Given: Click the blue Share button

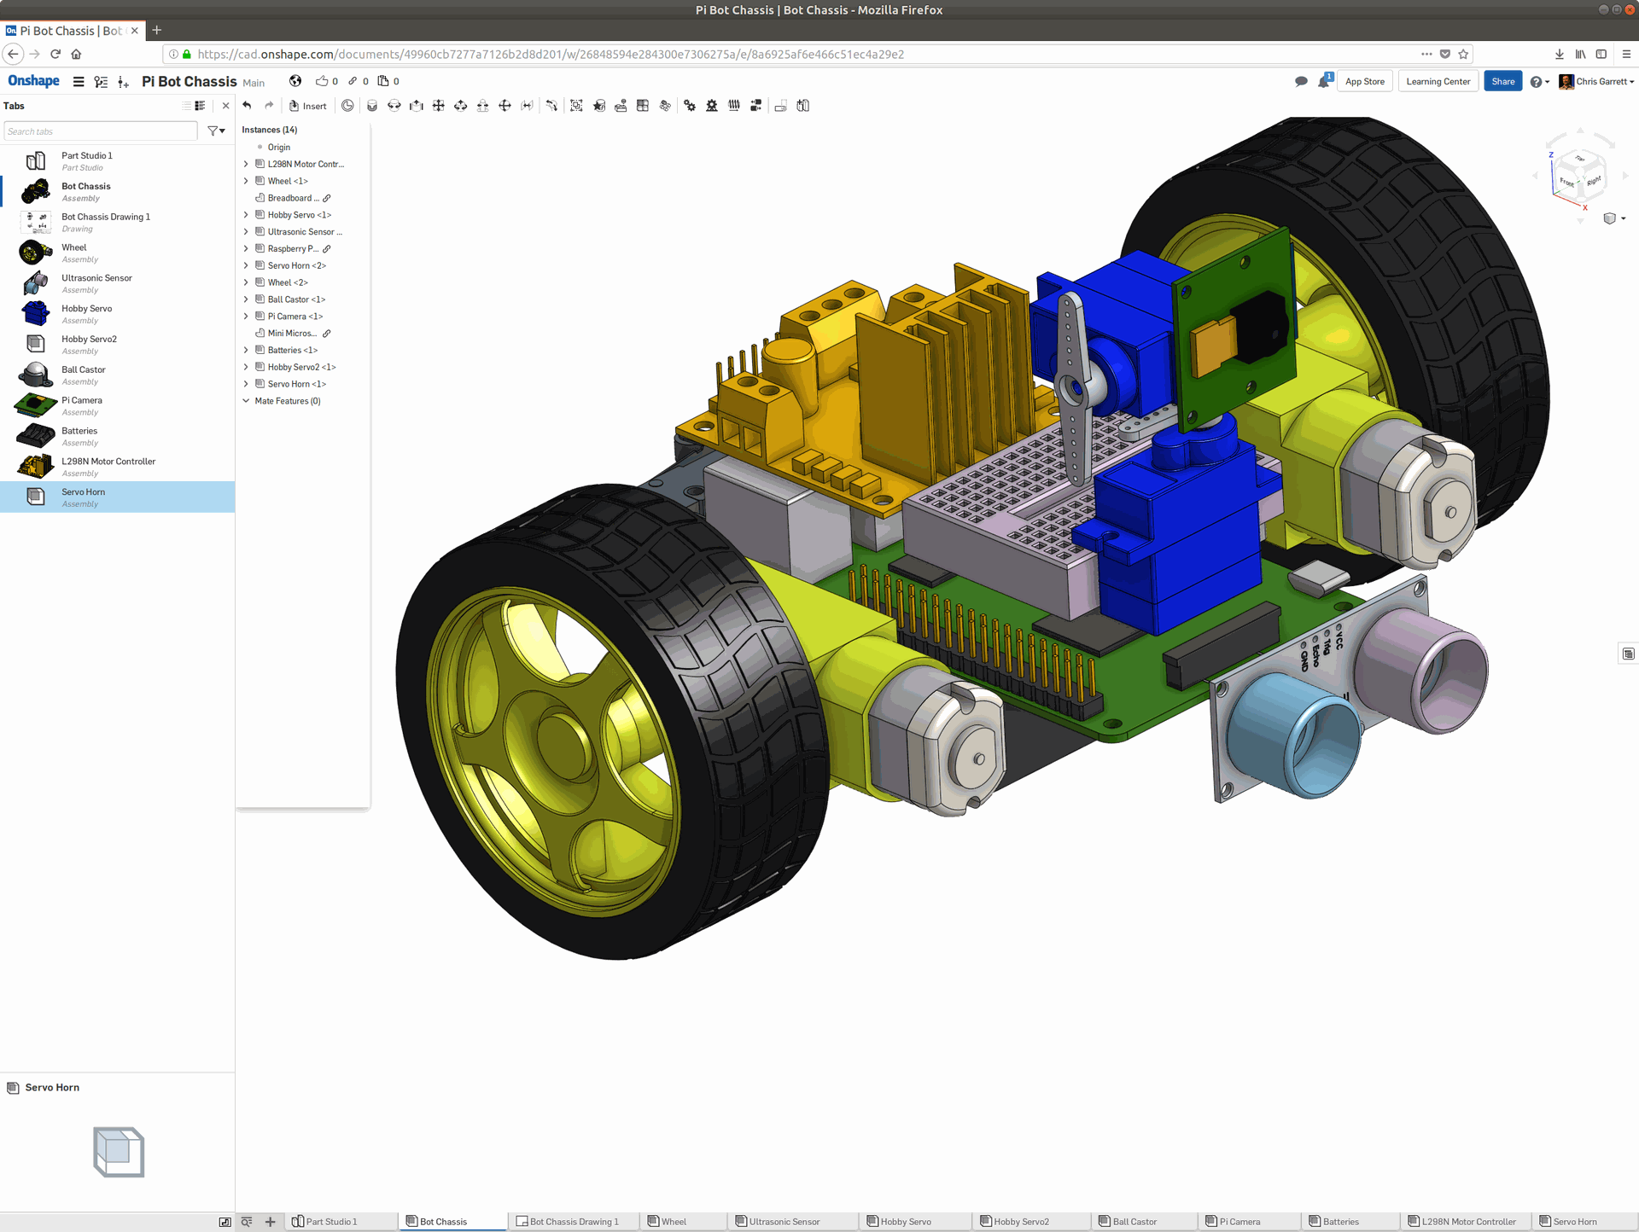Looking at the screenshot, I should tap(1502, 82).
